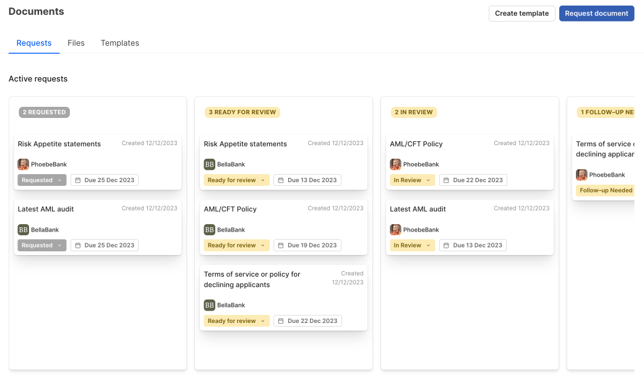Open Follow-up Needed status dropdown

(x=605, y=190)
